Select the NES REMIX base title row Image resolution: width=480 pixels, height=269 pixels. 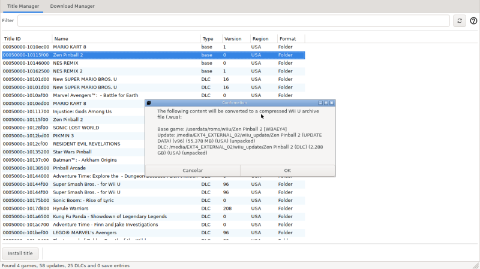point(154,63)
